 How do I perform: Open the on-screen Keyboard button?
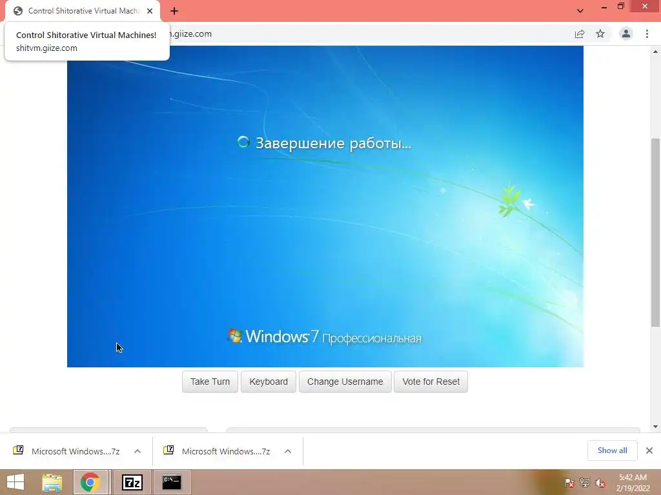coord(269,382)
